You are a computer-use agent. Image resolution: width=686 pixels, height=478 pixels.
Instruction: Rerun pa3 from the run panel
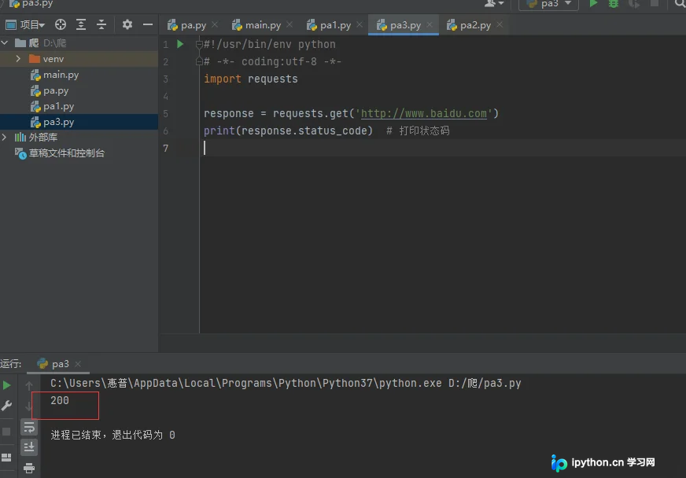click(6, 385)
